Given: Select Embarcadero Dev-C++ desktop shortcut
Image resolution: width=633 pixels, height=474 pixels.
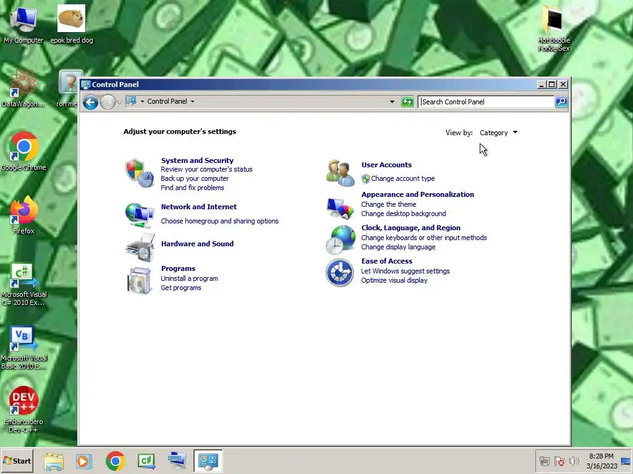Looking at the screenshot, I should [x=23, y=410].
